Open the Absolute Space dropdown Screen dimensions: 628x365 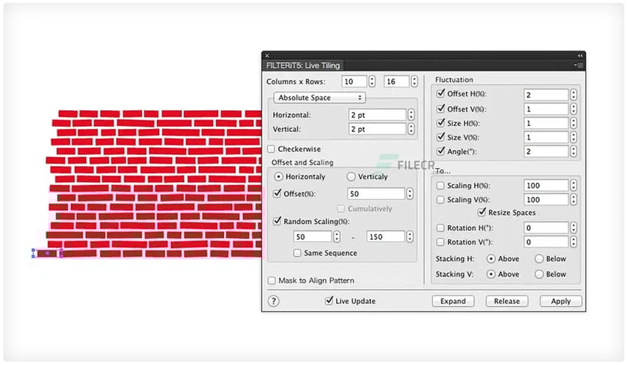(319, 98)
